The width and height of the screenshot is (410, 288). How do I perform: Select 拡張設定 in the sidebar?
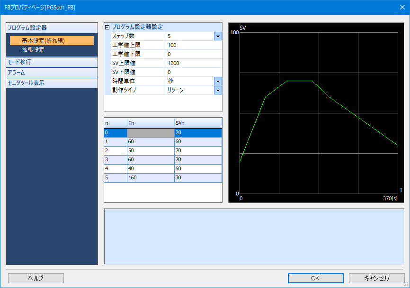click(x=33, y=49)
